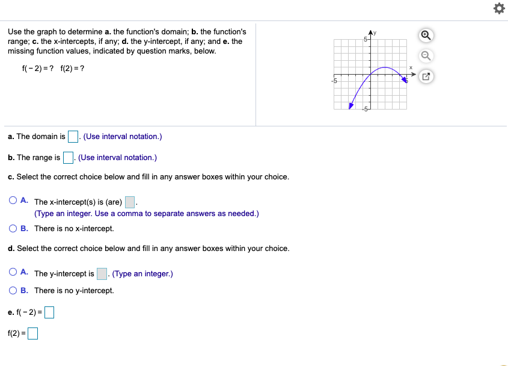This screenshot has height=366, width=508.
Task: Click the domain answer box in part a
Action: [73, 136]
